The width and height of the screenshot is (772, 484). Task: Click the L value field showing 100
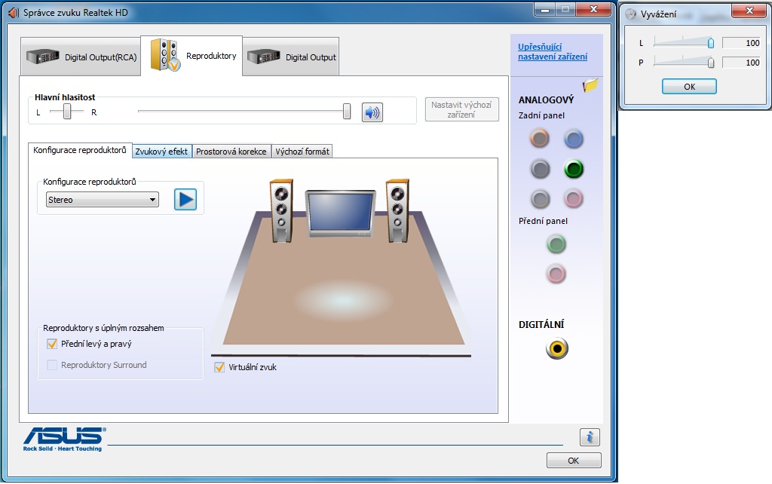[x=742, y=43]
